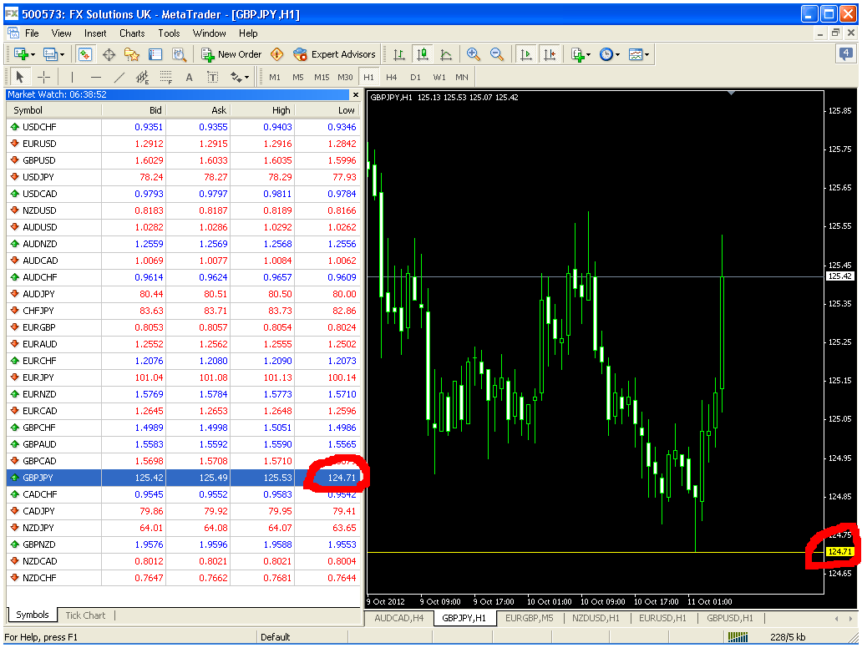Switch to the EURUSD,H1 chart tab
This screenshot has height=648, width=862.
click(x=662, y=618)
